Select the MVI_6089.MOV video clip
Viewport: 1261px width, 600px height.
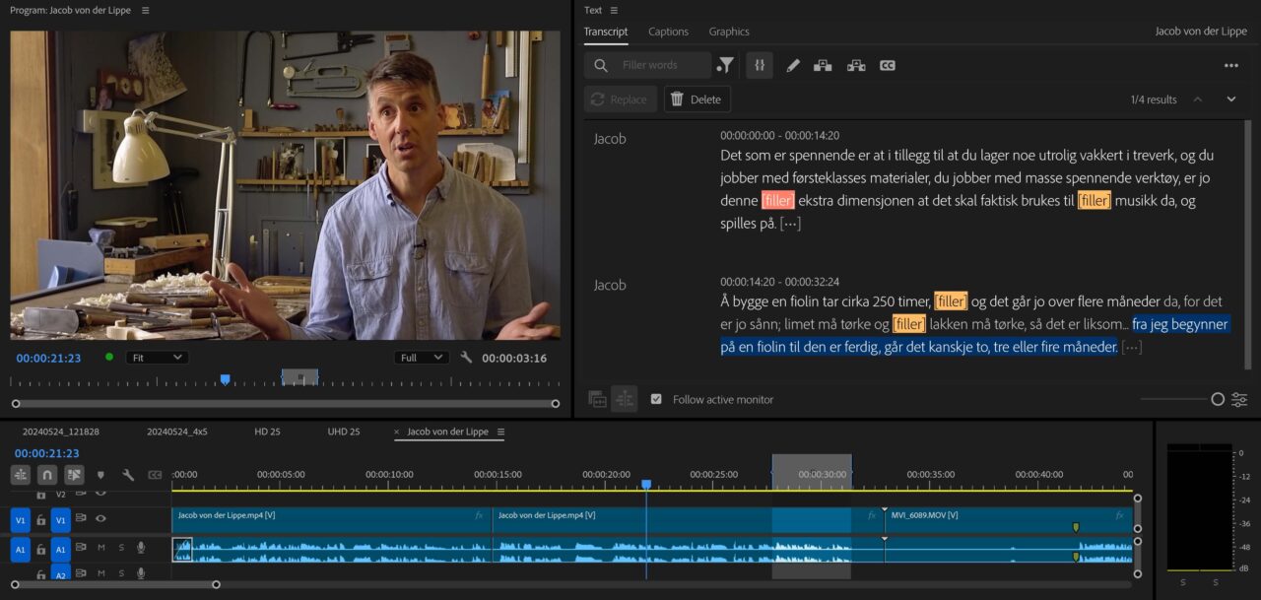1008,519
